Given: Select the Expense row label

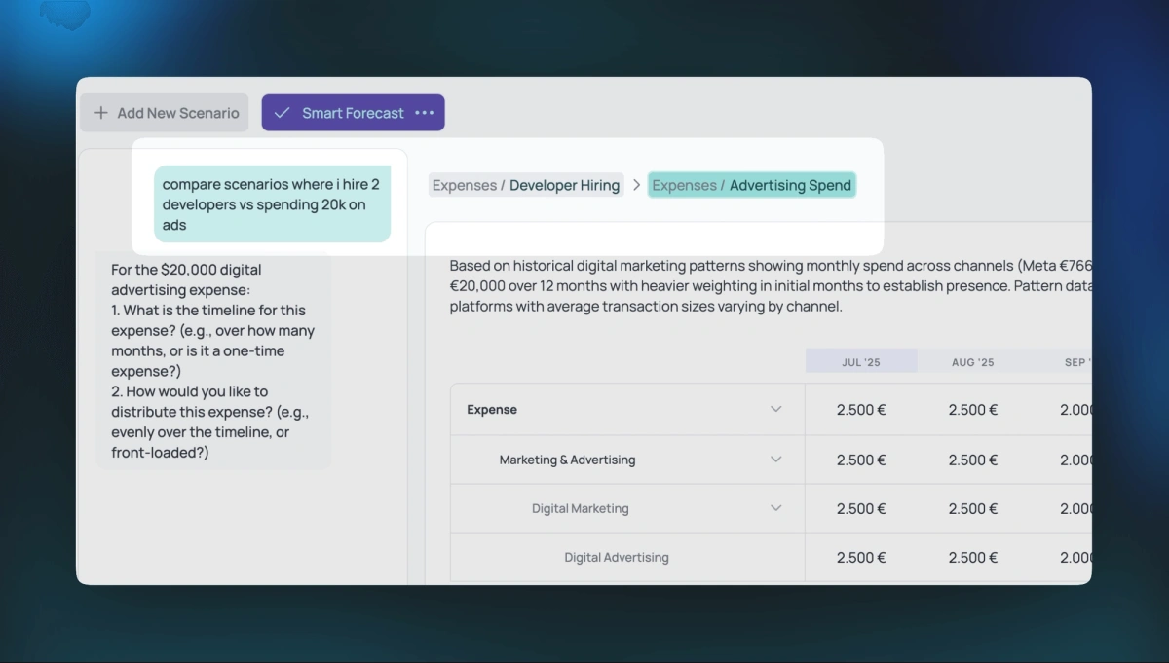Looking at the screenshot, I should tap(492, 410).
